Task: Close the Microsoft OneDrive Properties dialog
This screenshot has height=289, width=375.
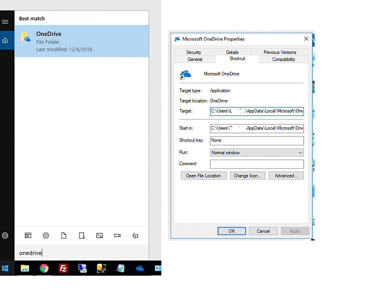Action: [306, 38]
